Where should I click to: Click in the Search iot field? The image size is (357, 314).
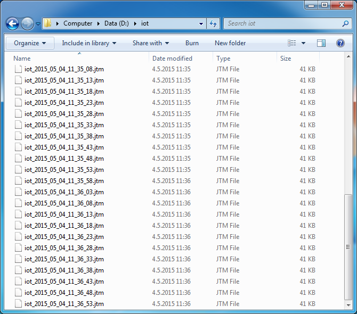click(x=282, y=23)
